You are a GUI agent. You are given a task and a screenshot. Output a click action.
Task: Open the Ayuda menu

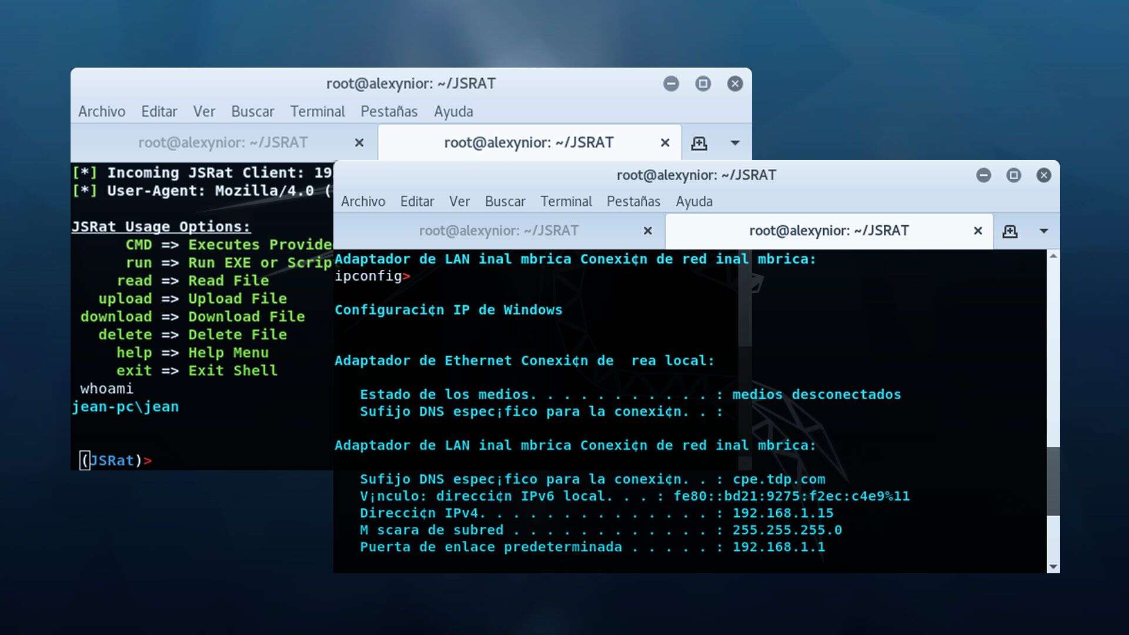click(694, 201)
